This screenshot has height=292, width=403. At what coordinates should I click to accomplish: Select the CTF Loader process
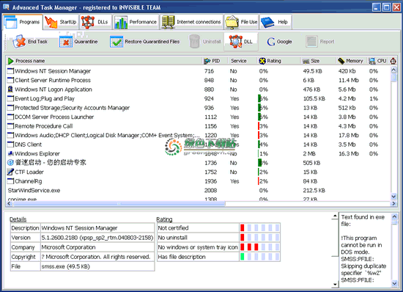199,172
